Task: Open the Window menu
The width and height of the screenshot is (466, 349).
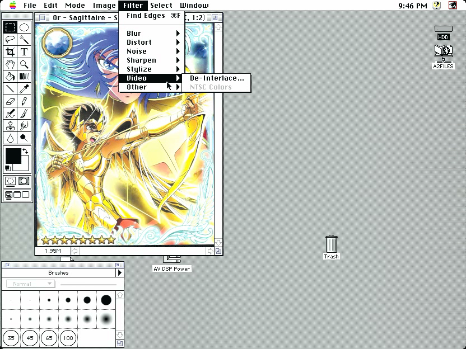Action: [194, 6]
